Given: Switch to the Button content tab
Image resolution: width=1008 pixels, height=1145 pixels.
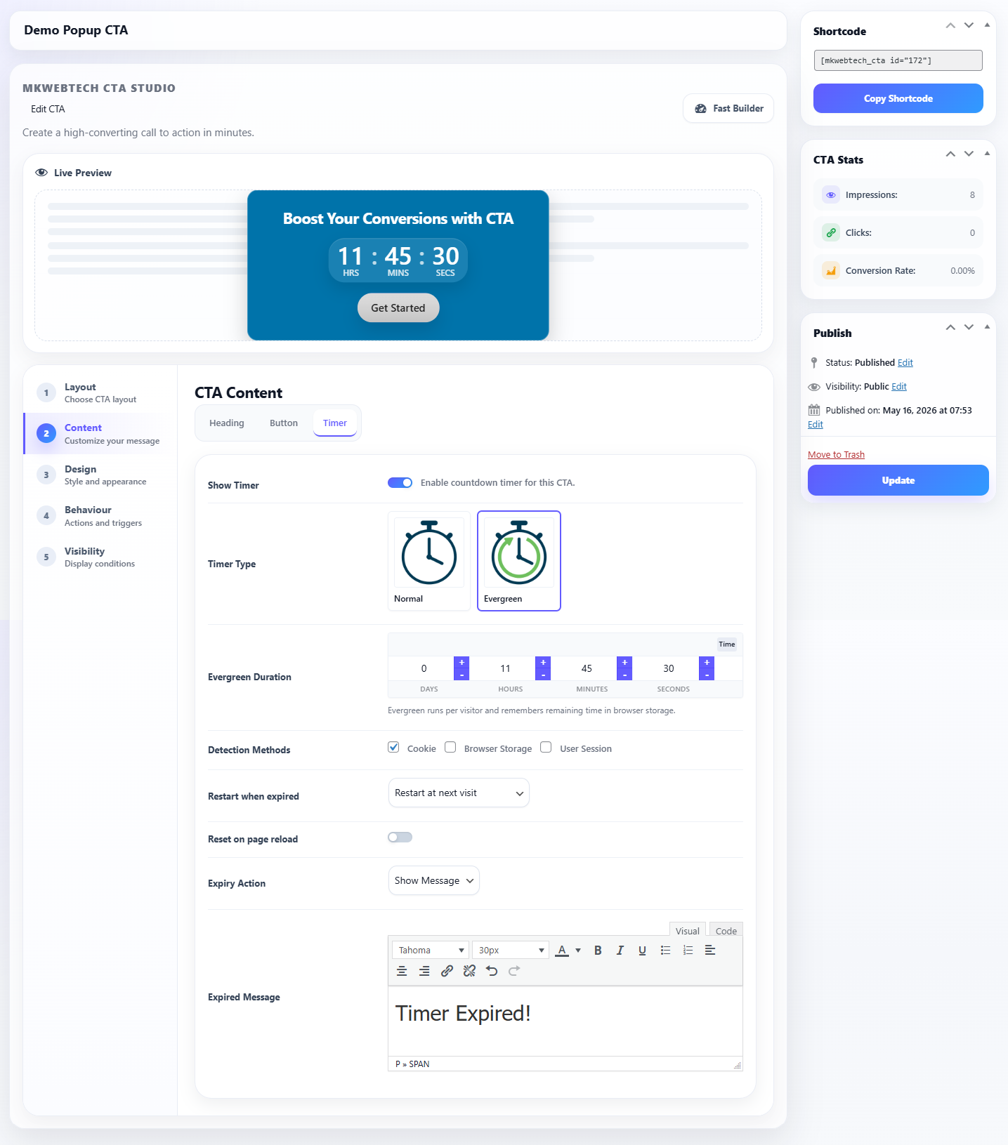Looking at the screenshot, I should click(x=284, y=423).
